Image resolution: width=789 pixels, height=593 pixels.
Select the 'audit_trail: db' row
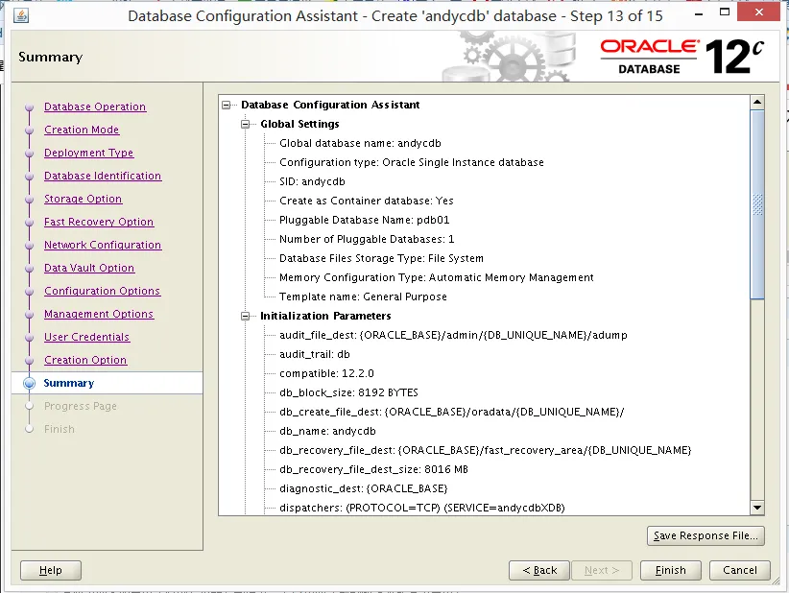315,354
